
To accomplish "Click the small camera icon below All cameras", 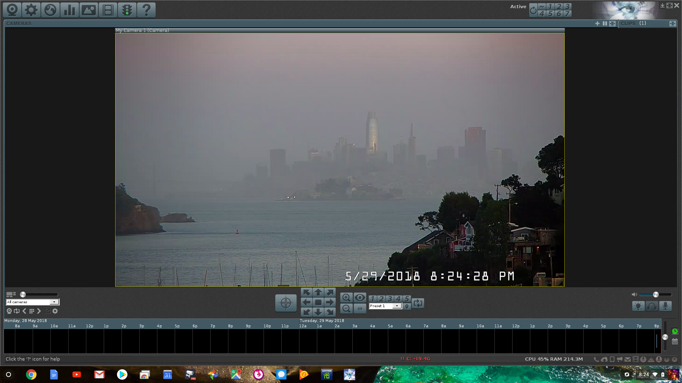I will [x=9, y=311].
